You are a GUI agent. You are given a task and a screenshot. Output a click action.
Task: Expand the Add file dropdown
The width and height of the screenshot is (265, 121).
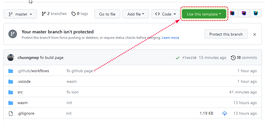(x=136, y=14)
